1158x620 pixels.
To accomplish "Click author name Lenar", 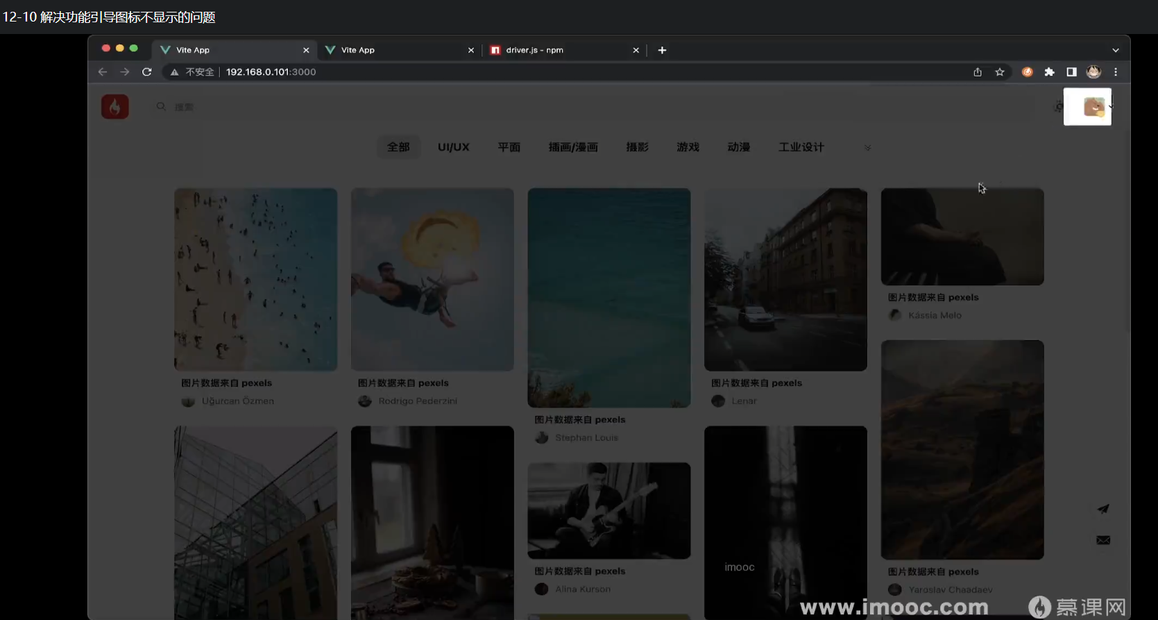I will click(x=744, y=401).
